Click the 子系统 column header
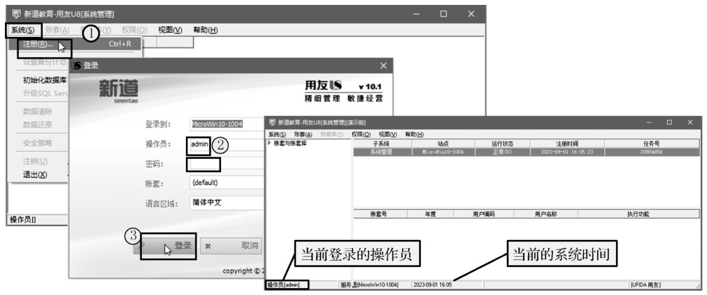The image size is (707, 295). click(x=381, y=144)
